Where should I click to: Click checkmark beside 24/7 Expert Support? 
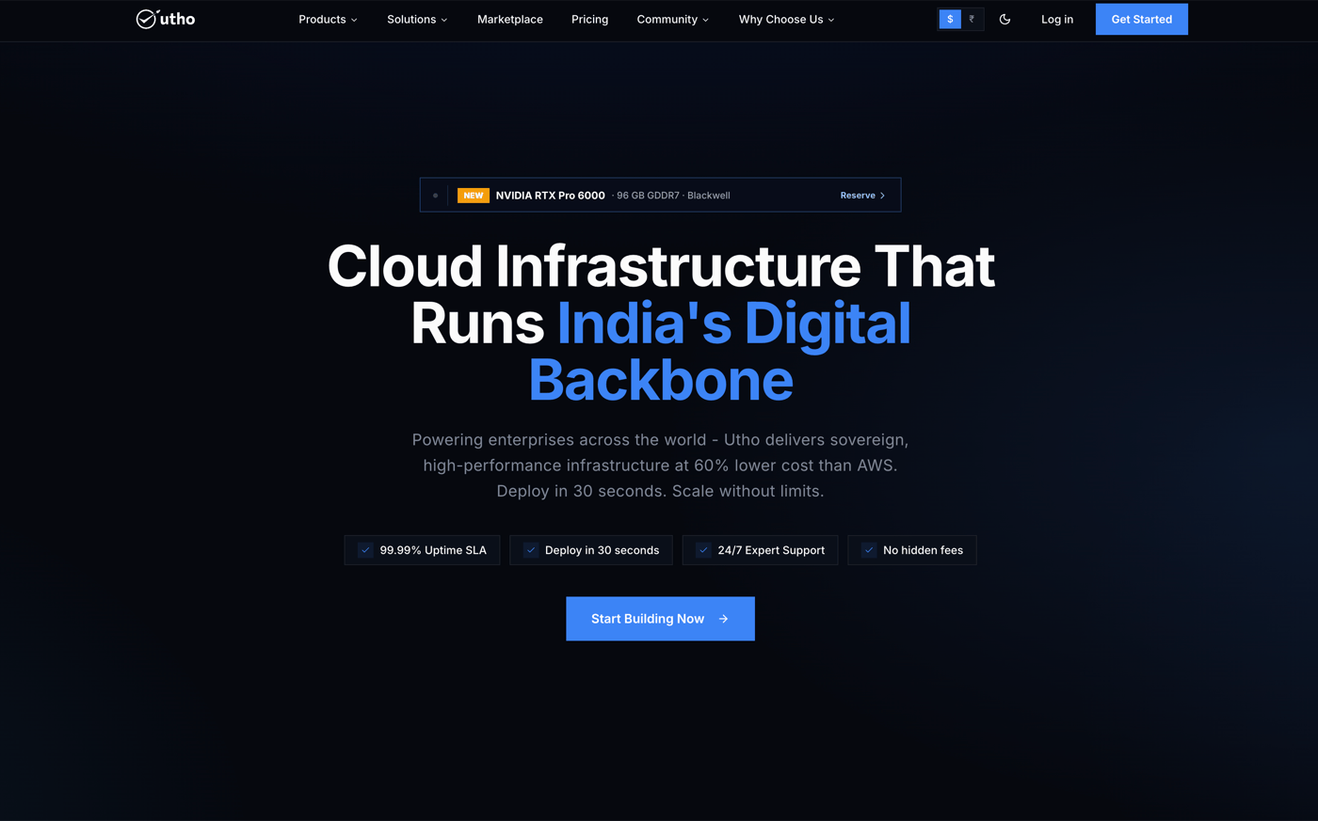(703, 550)
